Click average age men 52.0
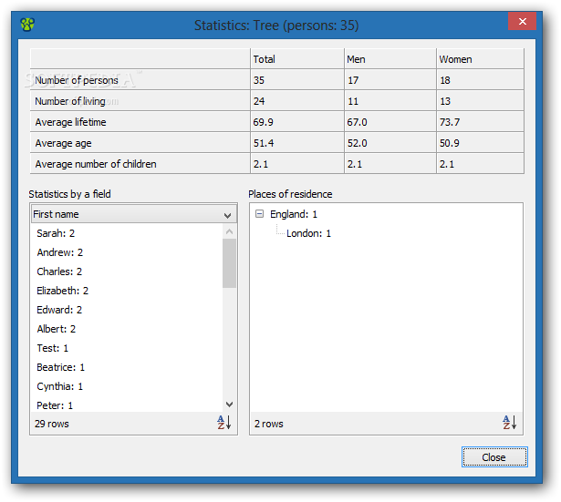This screenshot has width=561, height=502. point(390,143)
